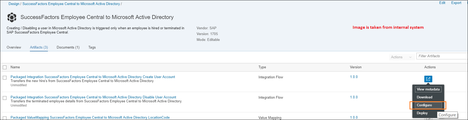Switch to the Overview tab
The height and width of the screenshot is (120, 468).
(14, 47)
